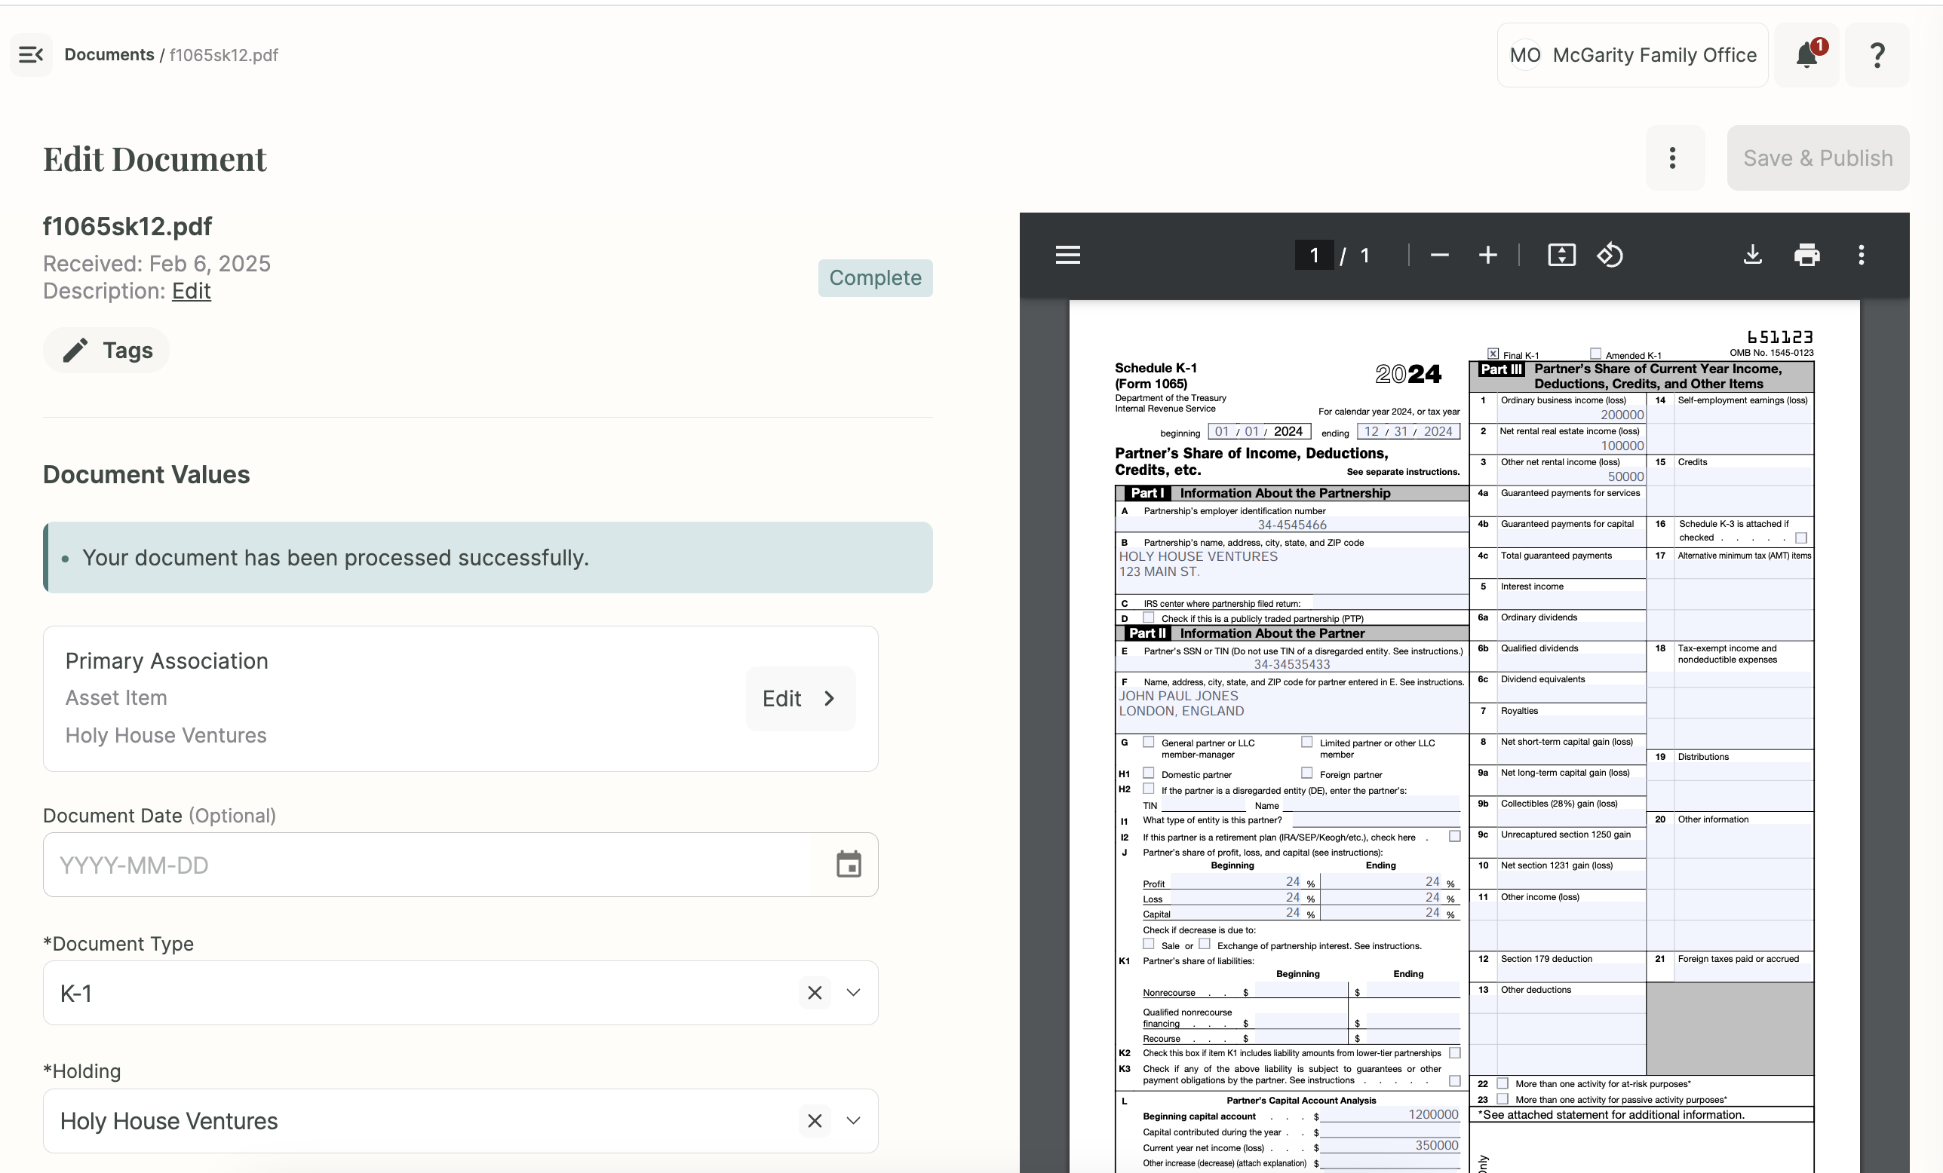
Task: Open the notifications bell
Action: pyautogui.click(x=1807, y=54)
